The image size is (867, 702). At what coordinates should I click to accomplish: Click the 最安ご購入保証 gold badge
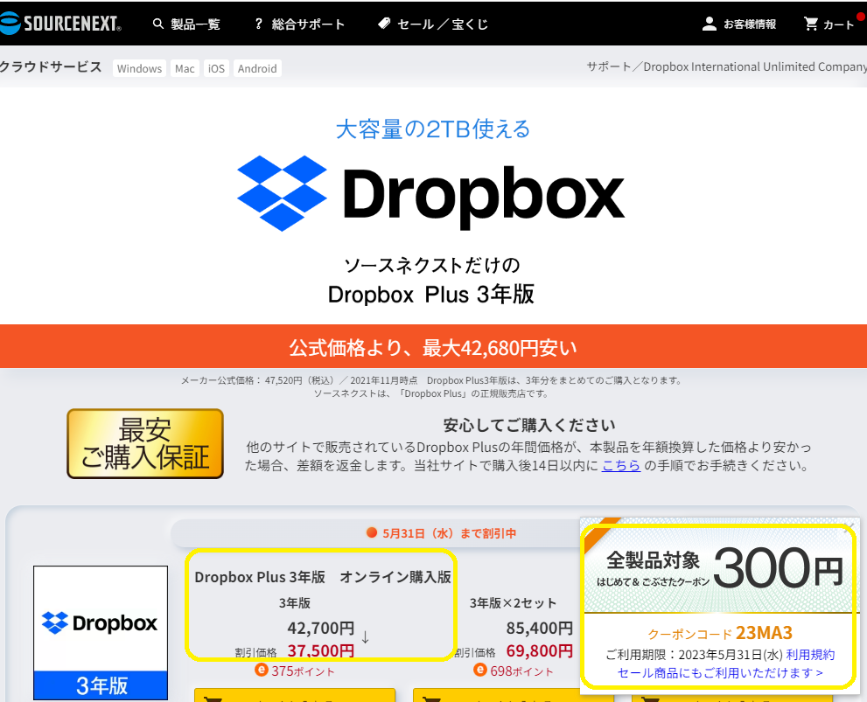[145, 443]
